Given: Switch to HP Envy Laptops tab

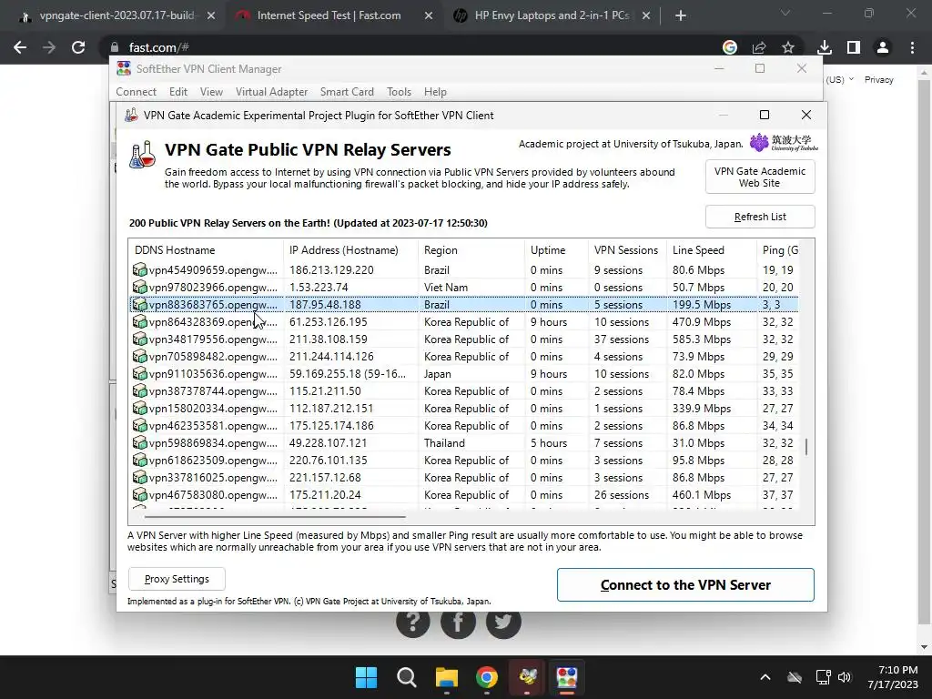Looking at the screenshot, I should [x=552, y=15].
